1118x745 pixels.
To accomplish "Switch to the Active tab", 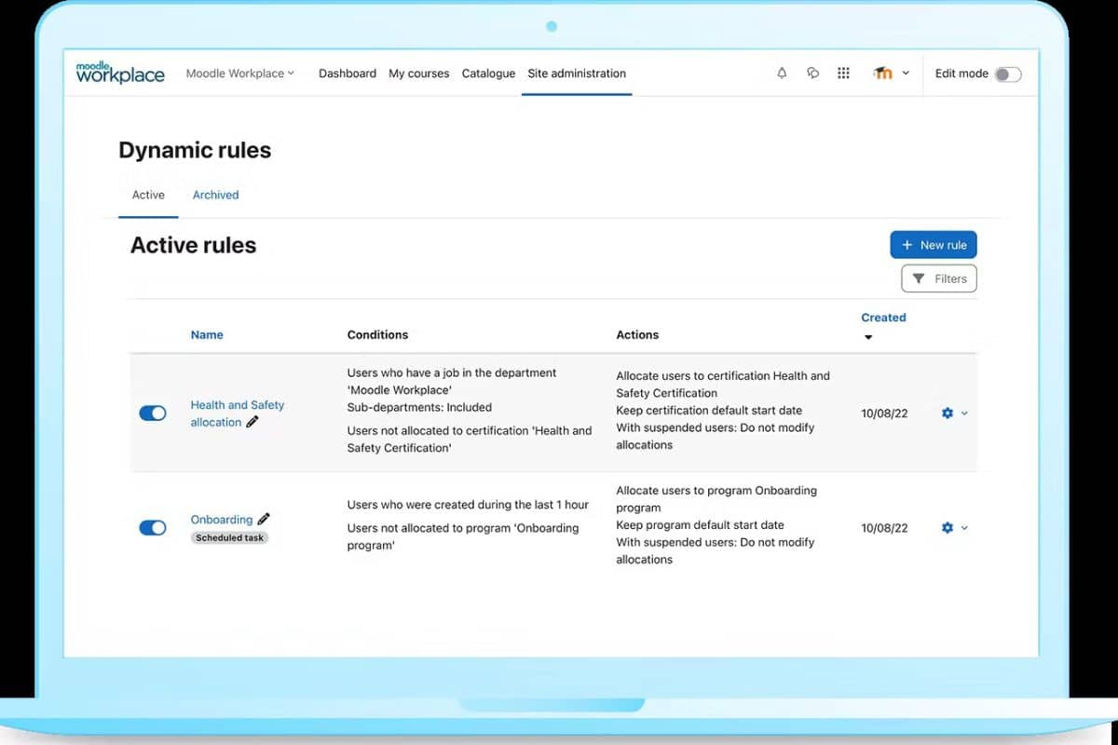I will 148,195.
